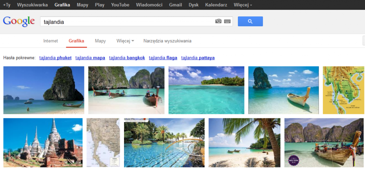The image size is (365, 171).
Task: Open the resort swimming pool thumbnail
Action: click(164, 142)
